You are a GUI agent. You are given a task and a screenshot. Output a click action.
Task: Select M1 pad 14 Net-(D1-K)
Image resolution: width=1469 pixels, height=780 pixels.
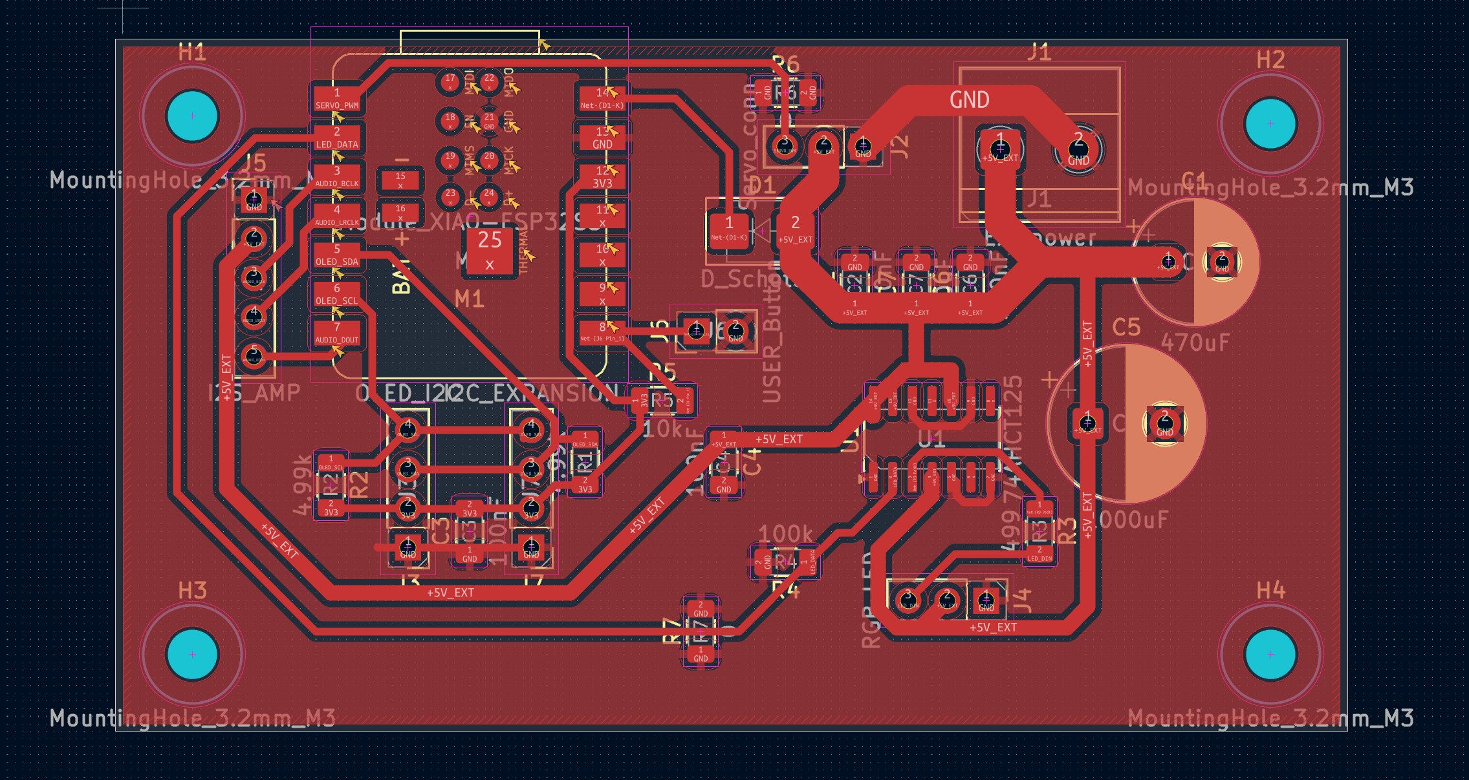(602, 98)
